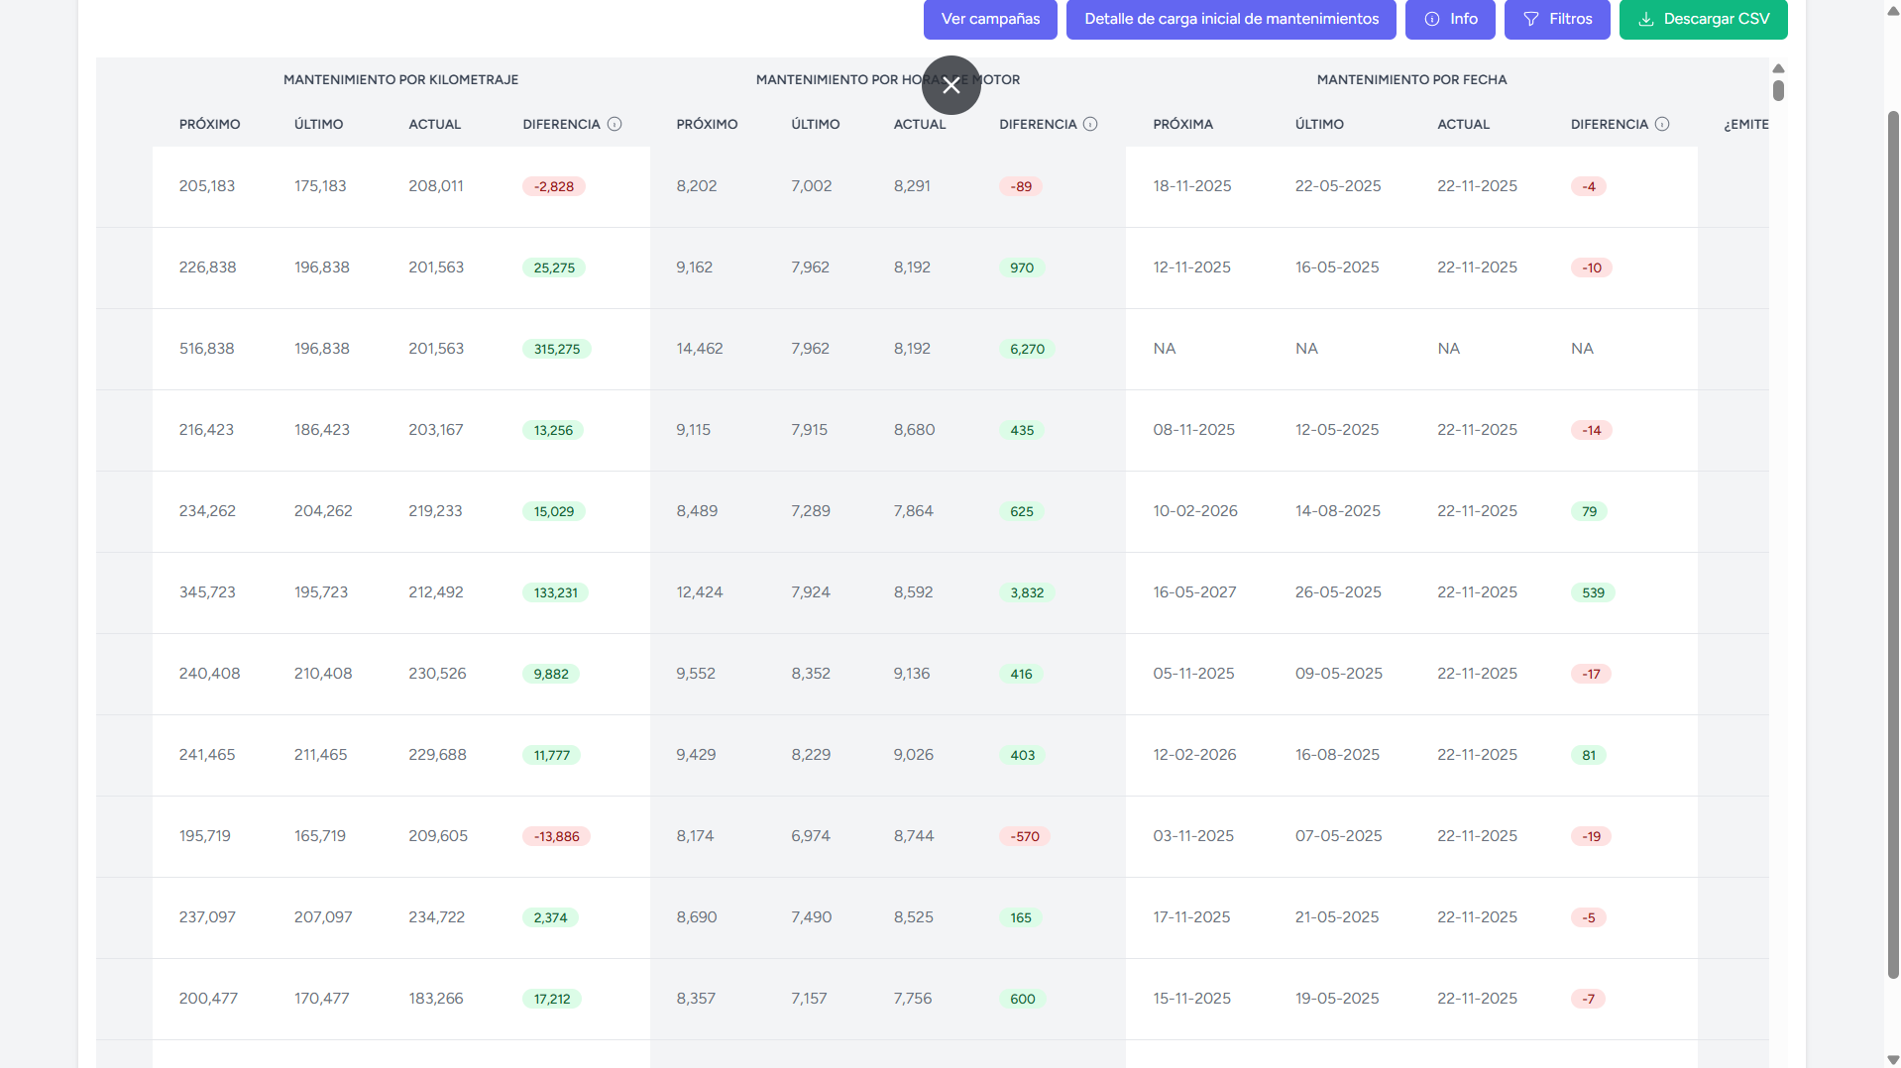This screenshot has width=1901, height=1068.
Task: Open the Ver campañas view
Action: point(989,19)
